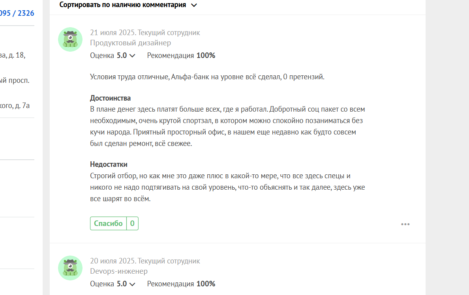The height and width of the screenshot is (295, 469).
Task: Click the address ending in д. 7а
Action: pos(15,106)
